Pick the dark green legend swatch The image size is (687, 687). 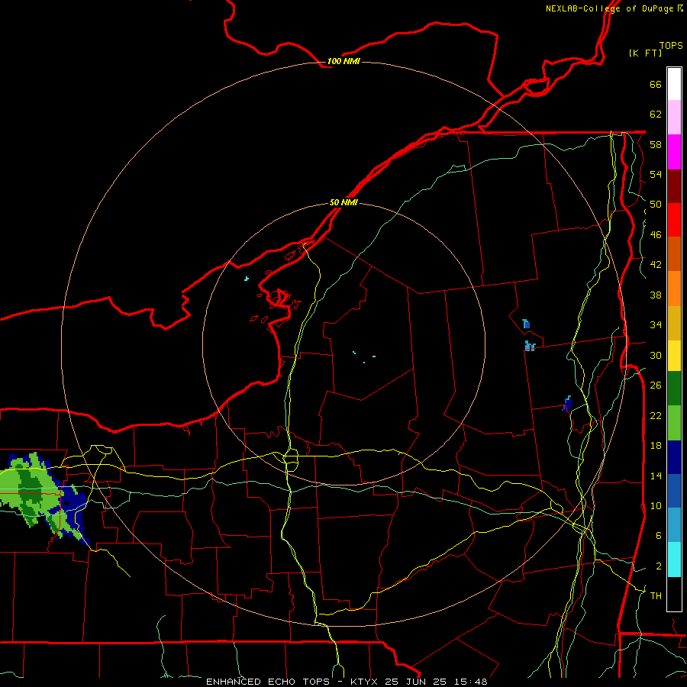click(674, 389)
